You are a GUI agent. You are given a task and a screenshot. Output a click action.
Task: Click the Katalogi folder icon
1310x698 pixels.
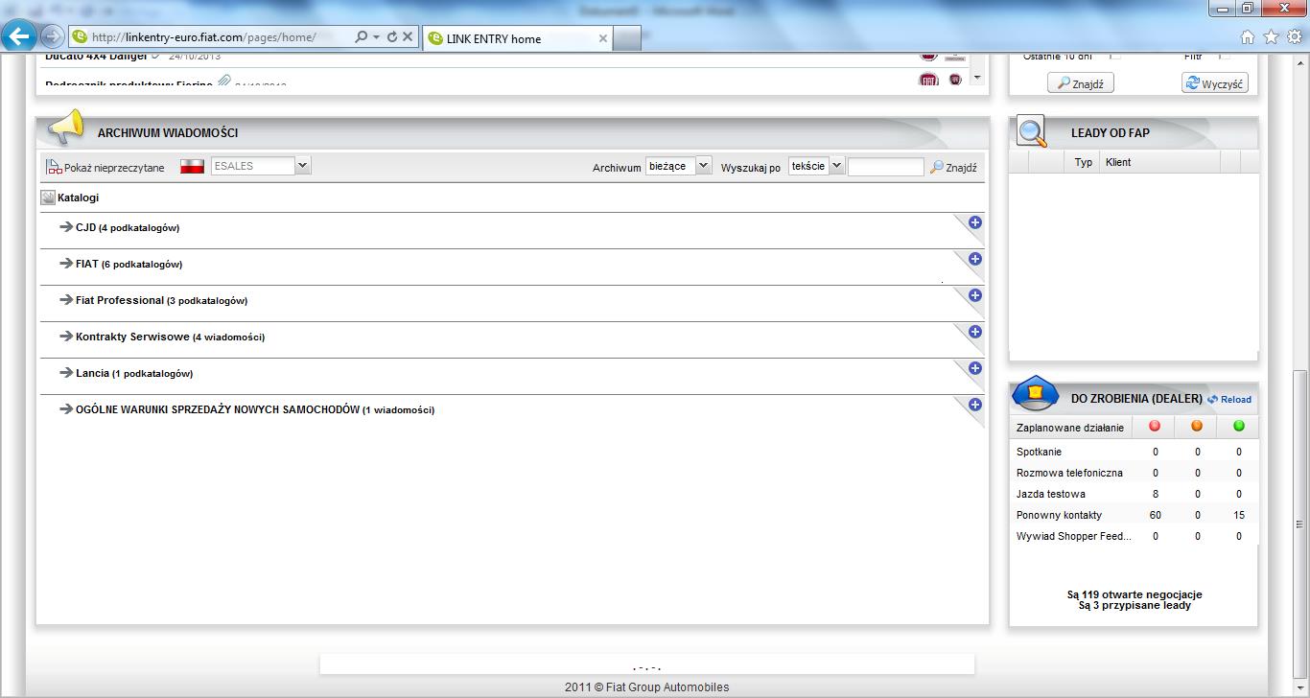[48, 198]
